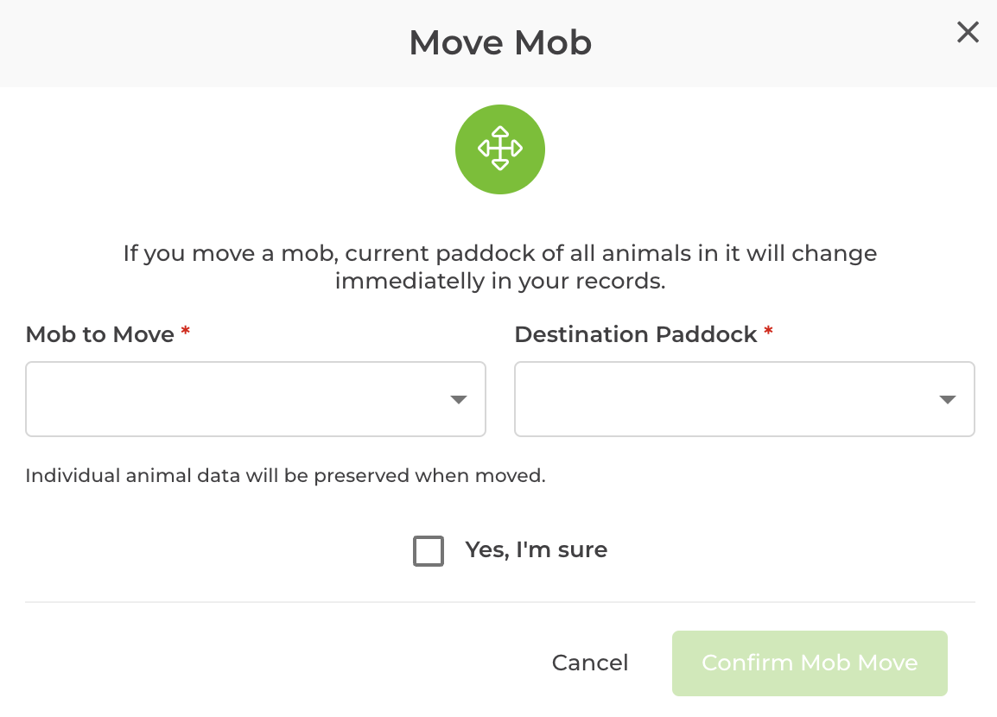The width and height of the screenshot is (997, 717).
Task: Dismiss the dialog with the X button
Action: pyautogui.click(x=968, y=32)
